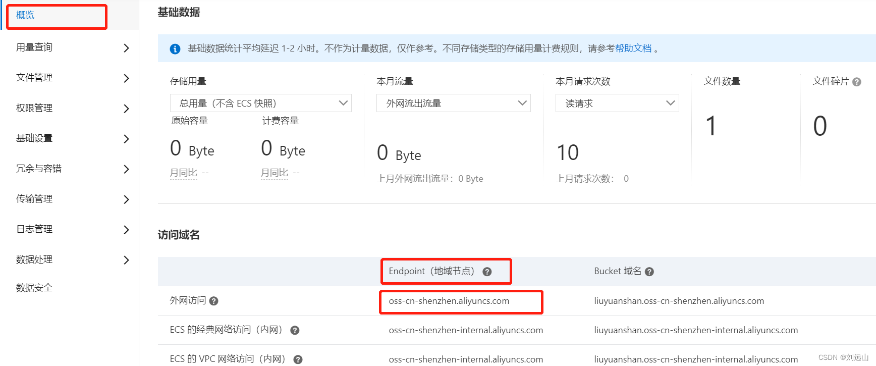
Task: Click help icon beside ECS 的 VPC 网络访问（内网）
Action: 298,359
